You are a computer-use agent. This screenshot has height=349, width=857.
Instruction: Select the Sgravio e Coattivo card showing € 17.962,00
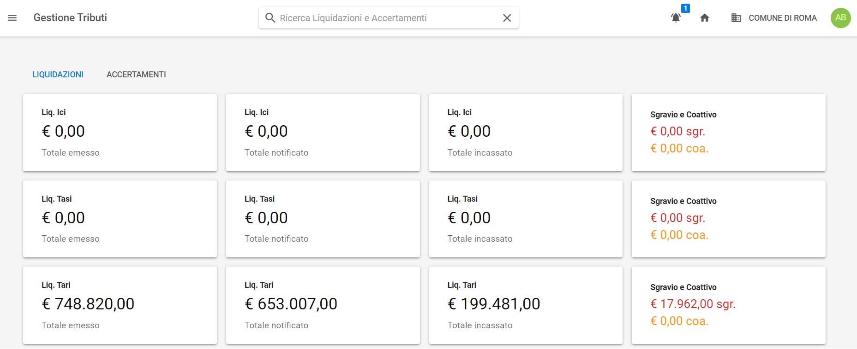pos(728,305)
